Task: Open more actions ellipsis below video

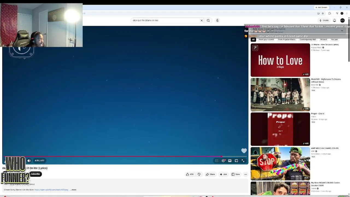Action: coord(246,174)
